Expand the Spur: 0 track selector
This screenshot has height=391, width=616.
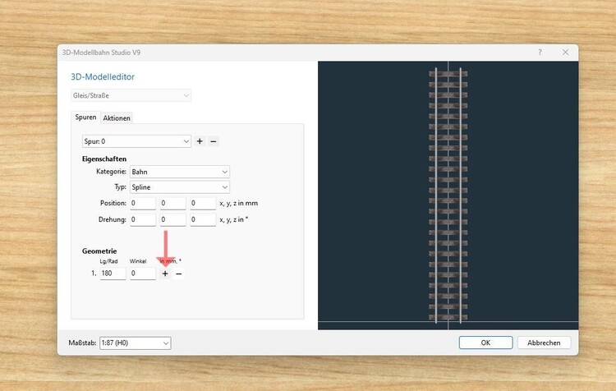point(136,141)
